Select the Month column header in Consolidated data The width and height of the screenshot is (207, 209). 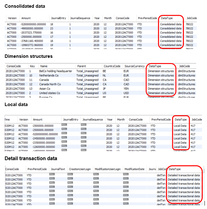point(108,18)
